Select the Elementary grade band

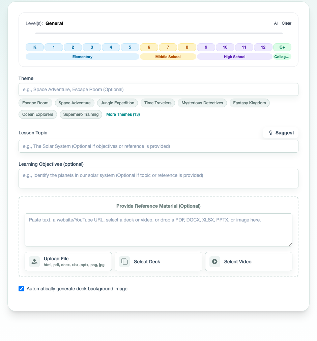point(82,56)
